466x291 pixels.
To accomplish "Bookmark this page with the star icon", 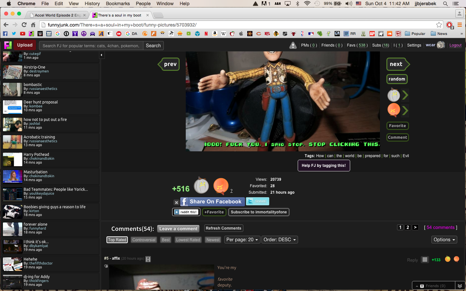I will click(439, 25).
